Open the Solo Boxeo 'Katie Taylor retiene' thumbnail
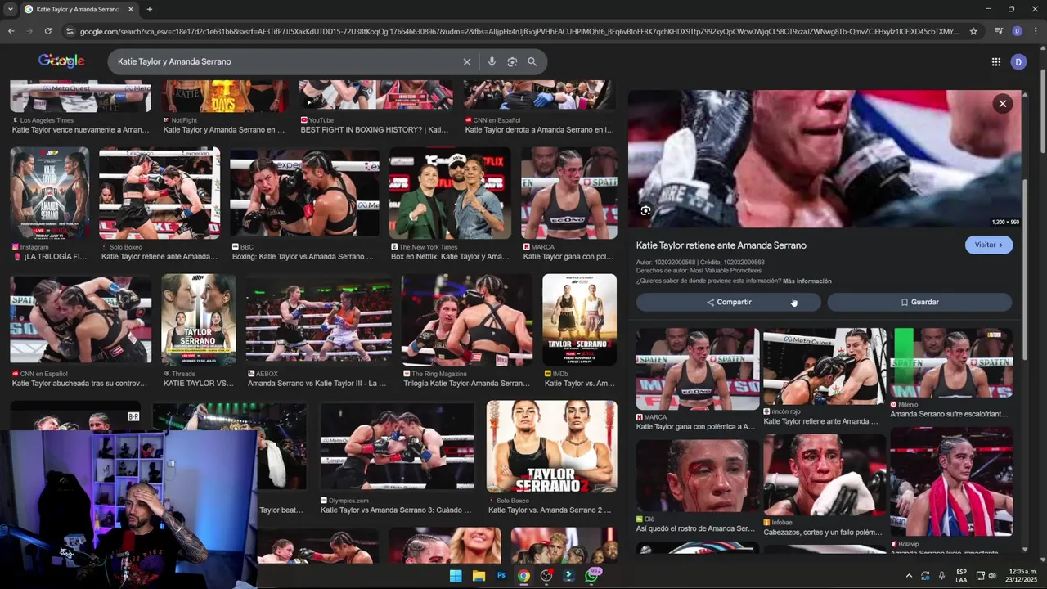The height and width of the screenshot is (589, 1047). click(x=160, y=193)
